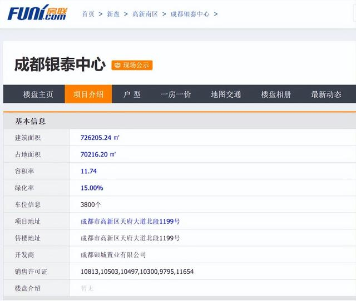Click the 暂无 placeholder in 楼盘介绍 row

click(87, 288)
